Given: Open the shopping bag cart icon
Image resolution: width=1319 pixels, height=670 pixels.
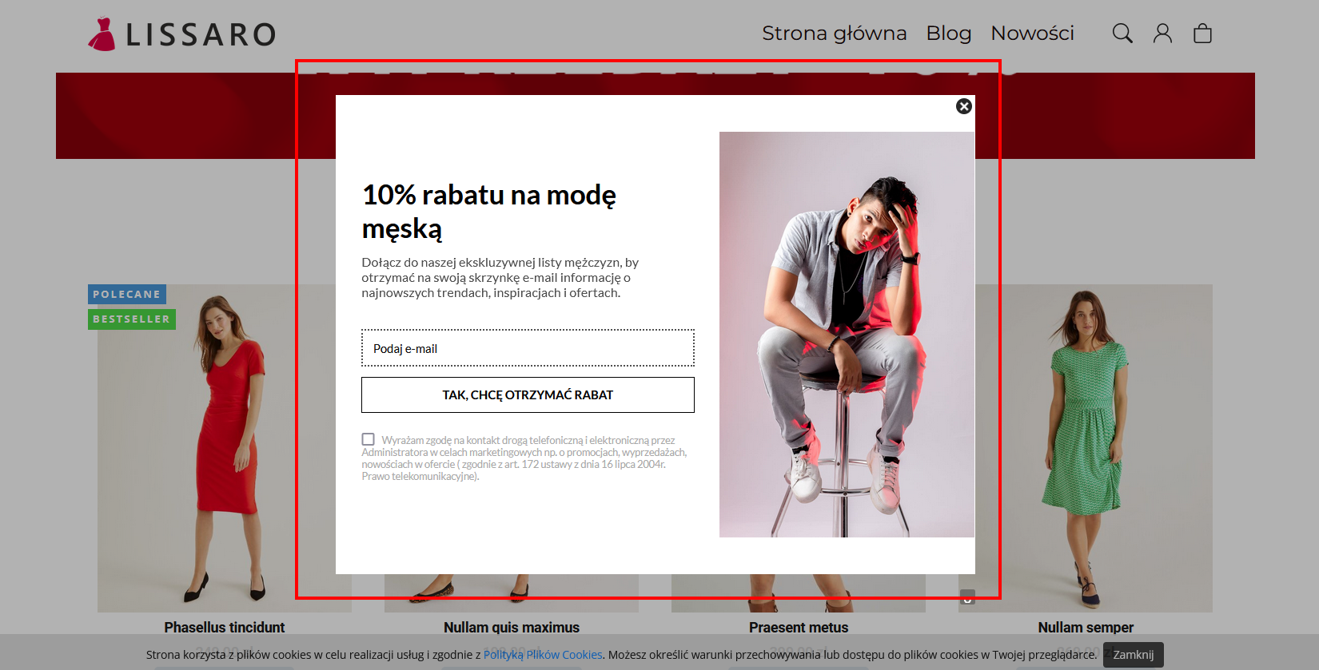Looking at the screenshot, I should click(x=1202, y=33).
